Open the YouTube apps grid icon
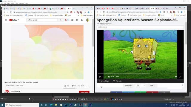This screenshot has height=107, width=191. click(x=77, y=20)
